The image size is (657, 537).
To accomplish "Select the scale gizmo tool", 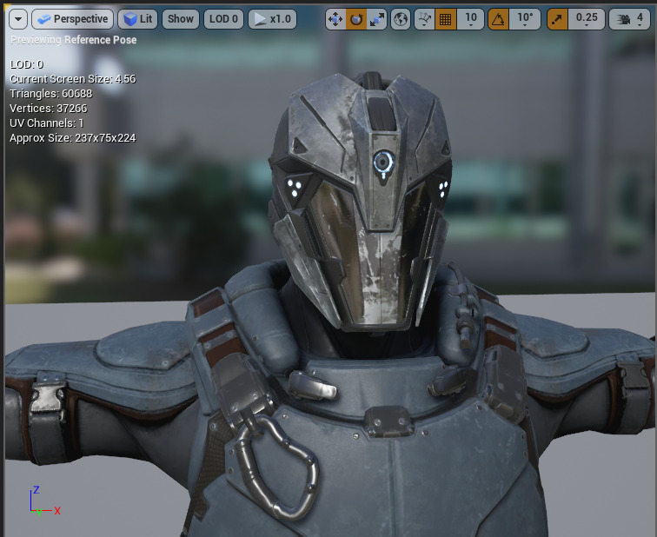I will [376, 18].
